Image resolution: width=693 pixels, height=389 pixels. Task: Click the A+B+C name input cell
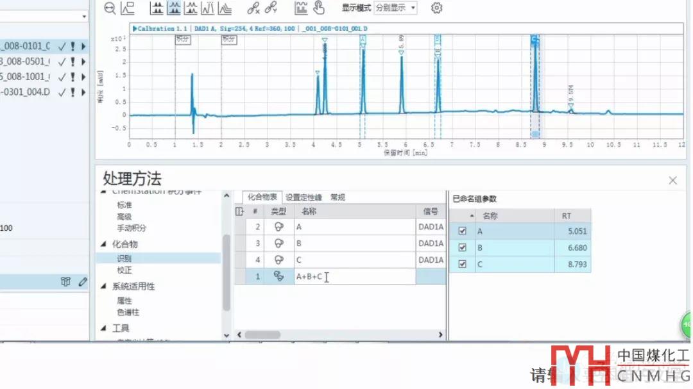(354, 277)
